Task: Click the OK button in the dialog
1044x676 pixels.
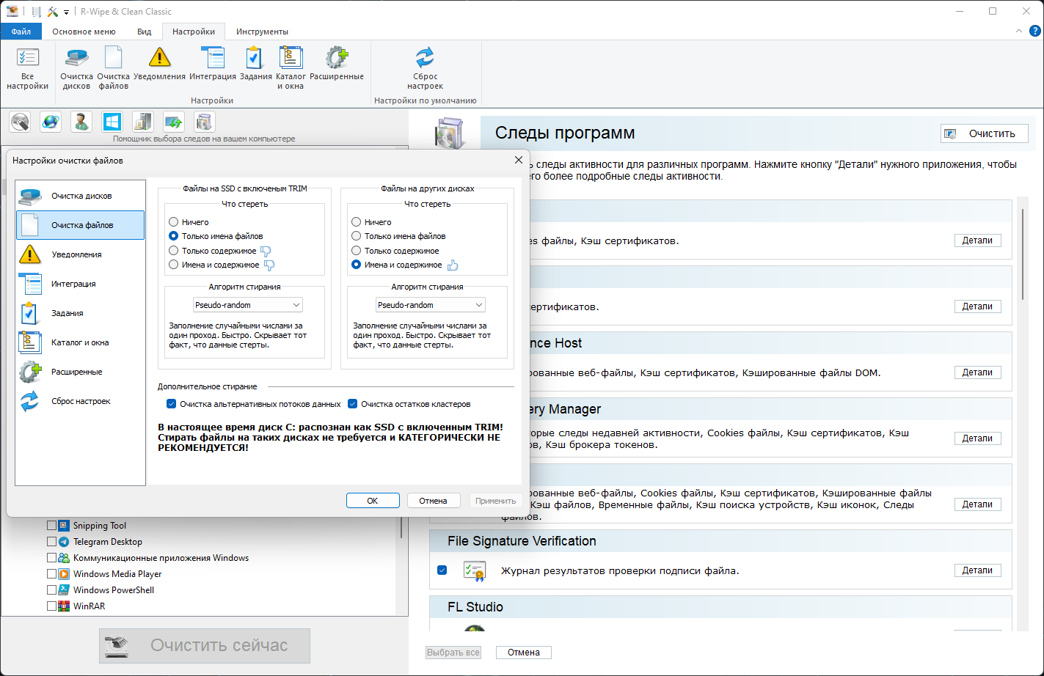Action: 373,501
